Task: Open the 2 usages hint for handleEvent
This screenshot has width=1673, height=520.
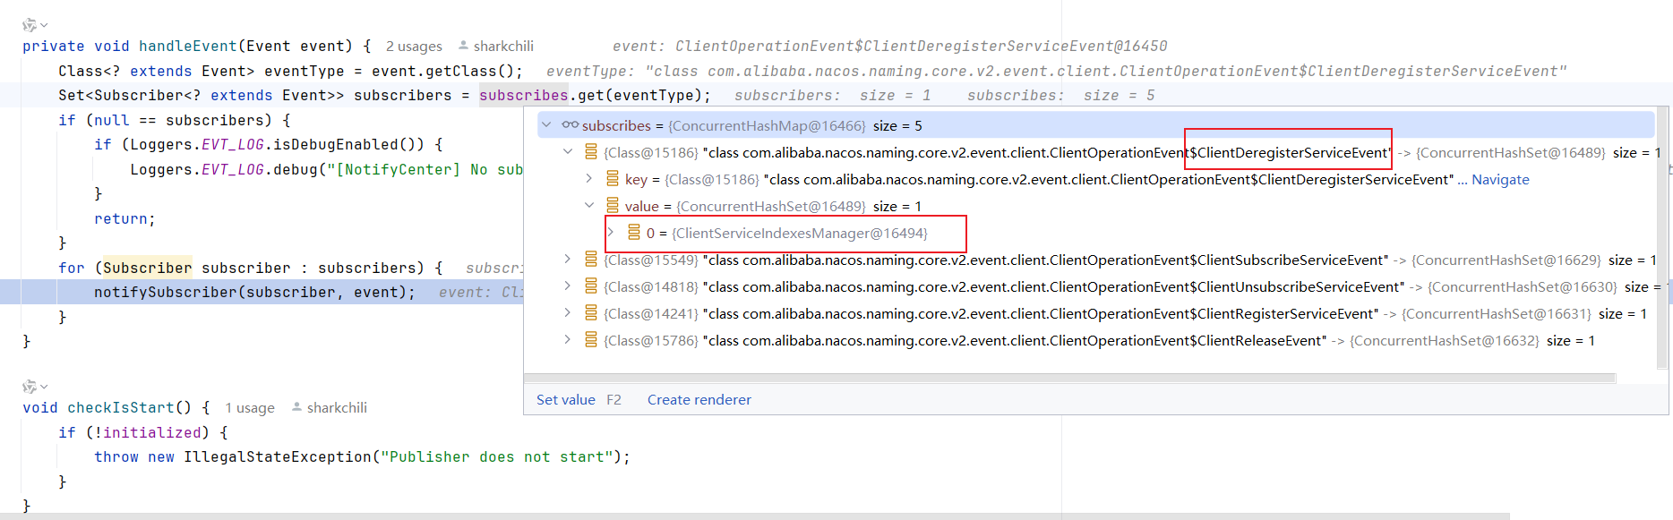Action: (414, 47)
